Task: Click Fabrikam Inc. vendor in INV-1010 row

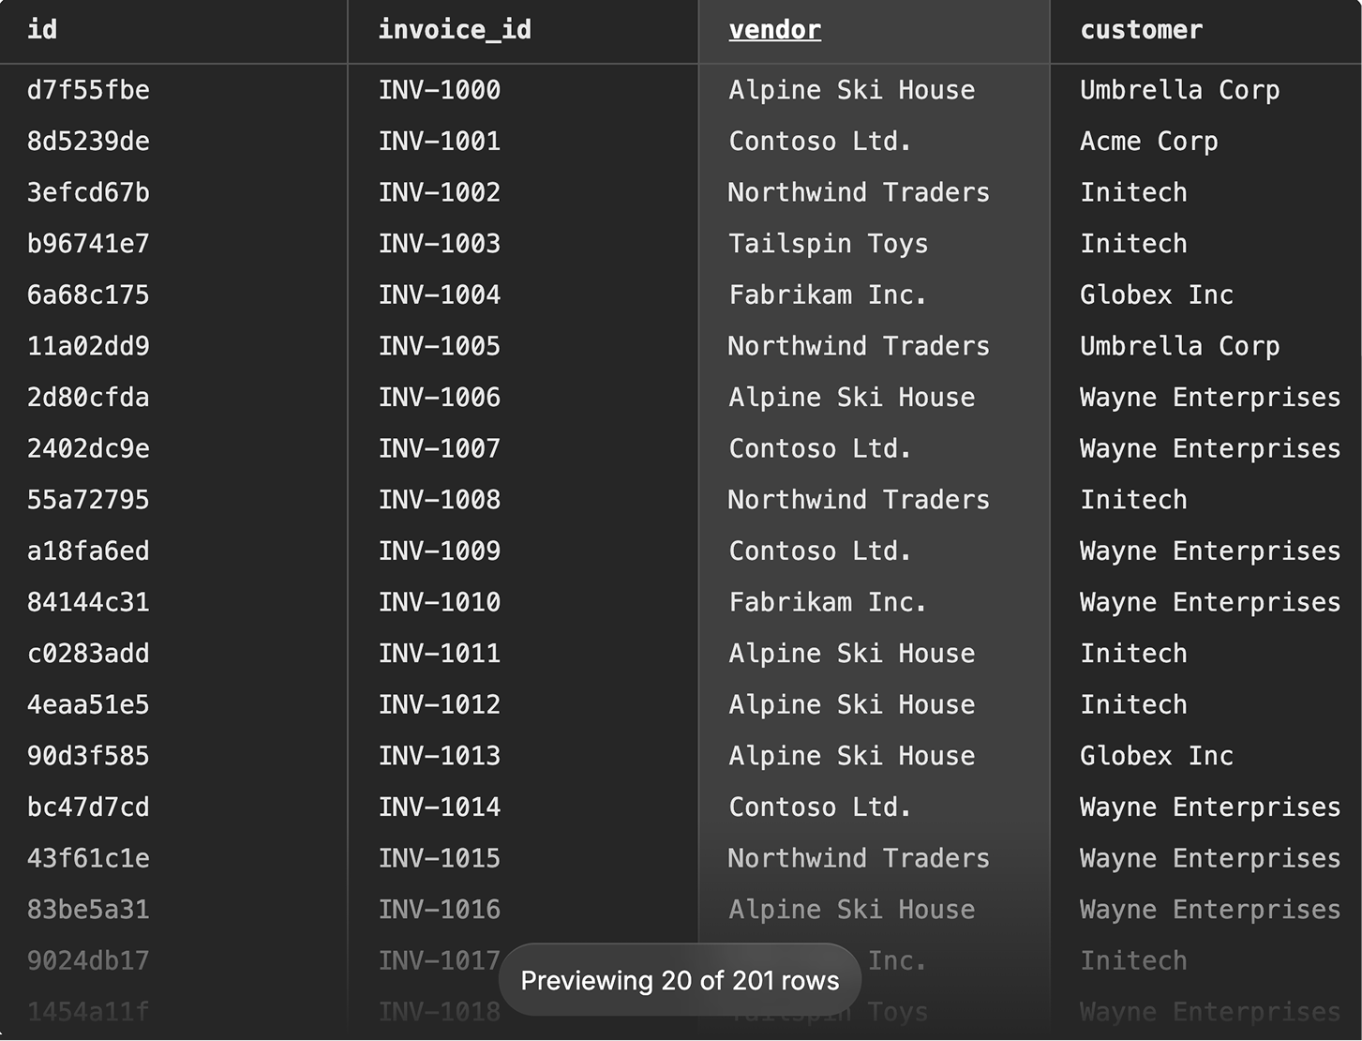Action: tap(829, 602)
